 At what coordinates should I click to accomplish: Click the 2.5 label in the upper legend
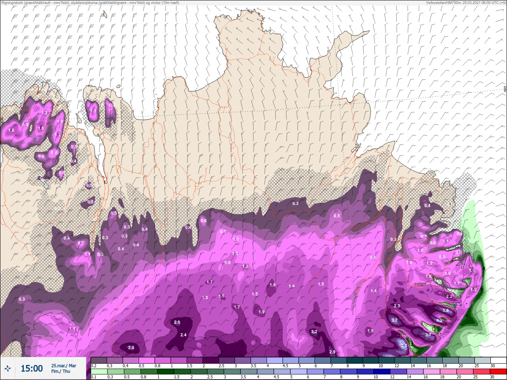pyautogui.click(x=221, y=366)
